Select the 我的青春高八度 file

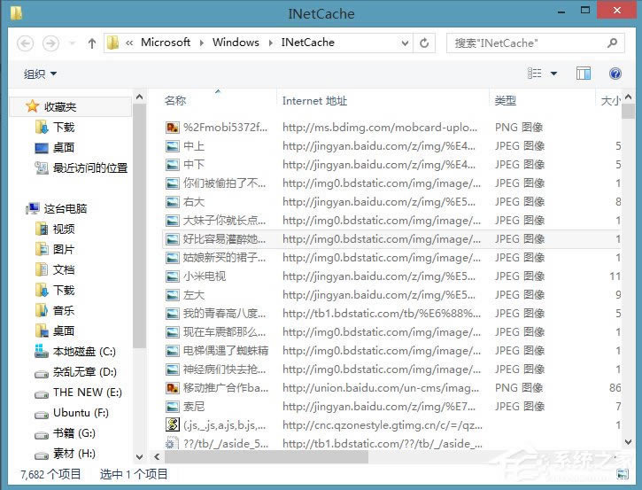point(224,314)
